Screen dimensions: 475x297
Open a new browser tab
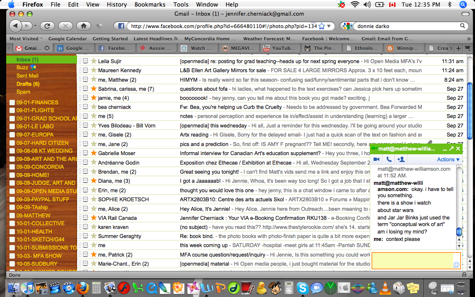(459, 48)
